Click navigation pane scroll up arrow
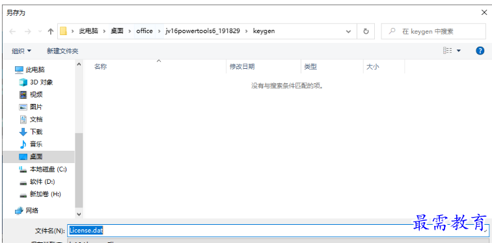The image size is (492, 243). [79, 64]
